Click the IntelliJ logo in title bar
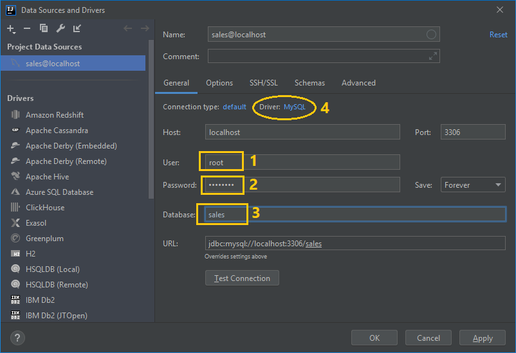Viewport: 516px width, 353px height. click(x=11, y=10)
